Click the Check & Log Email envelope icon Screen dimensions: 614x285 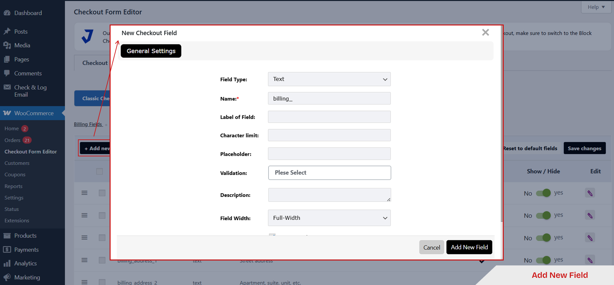7,87
